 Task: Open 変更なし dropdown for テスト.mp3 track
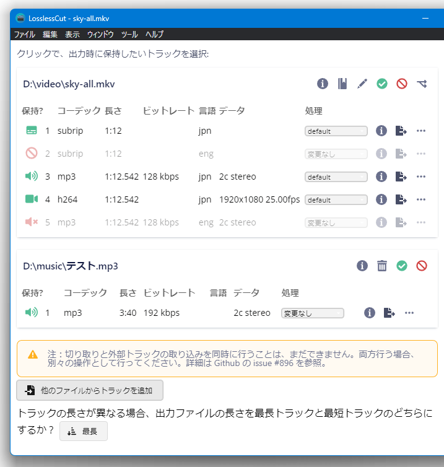click(313, 313)
